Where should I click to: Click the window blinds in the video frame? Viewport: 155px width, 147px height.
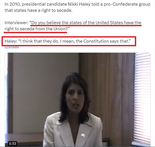[x=142, y=98]
